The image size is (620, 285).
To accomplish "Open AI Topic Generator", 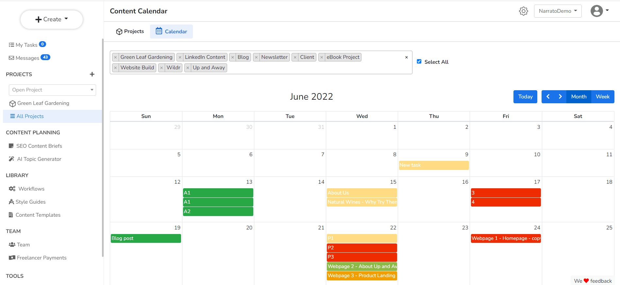I will (x=39, y=159).
